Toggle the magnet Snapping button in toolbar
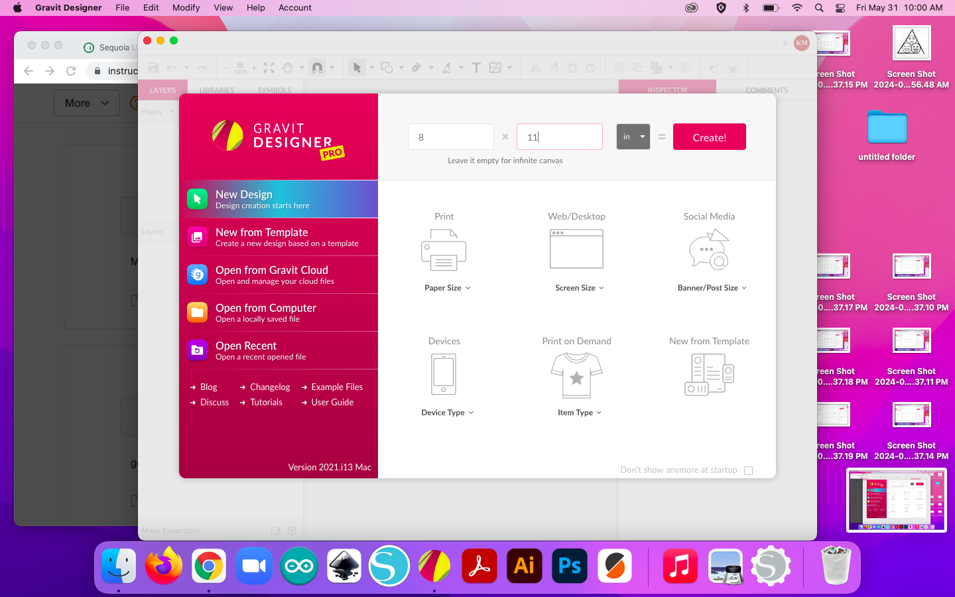Screen dimensions: 955x597 [317, 68]
